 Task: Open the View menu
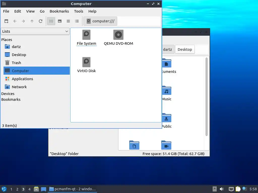pos(30,11)
